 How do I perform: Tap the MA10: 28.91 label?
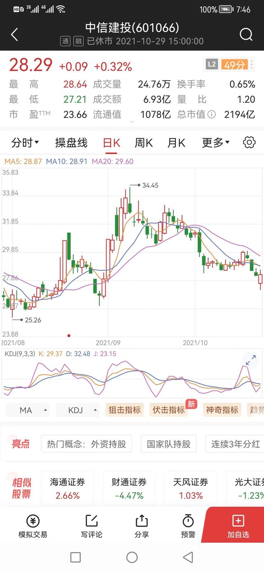(66, 162)
